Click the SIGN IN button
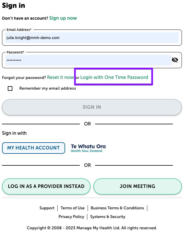The image size is (183, 231). [x=92, y=107]
